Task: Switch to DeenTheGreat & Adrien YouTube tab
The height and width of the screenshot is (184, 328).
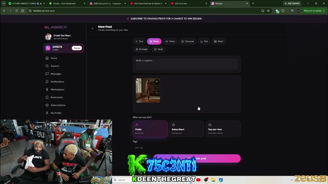Action: coord(148,4)
